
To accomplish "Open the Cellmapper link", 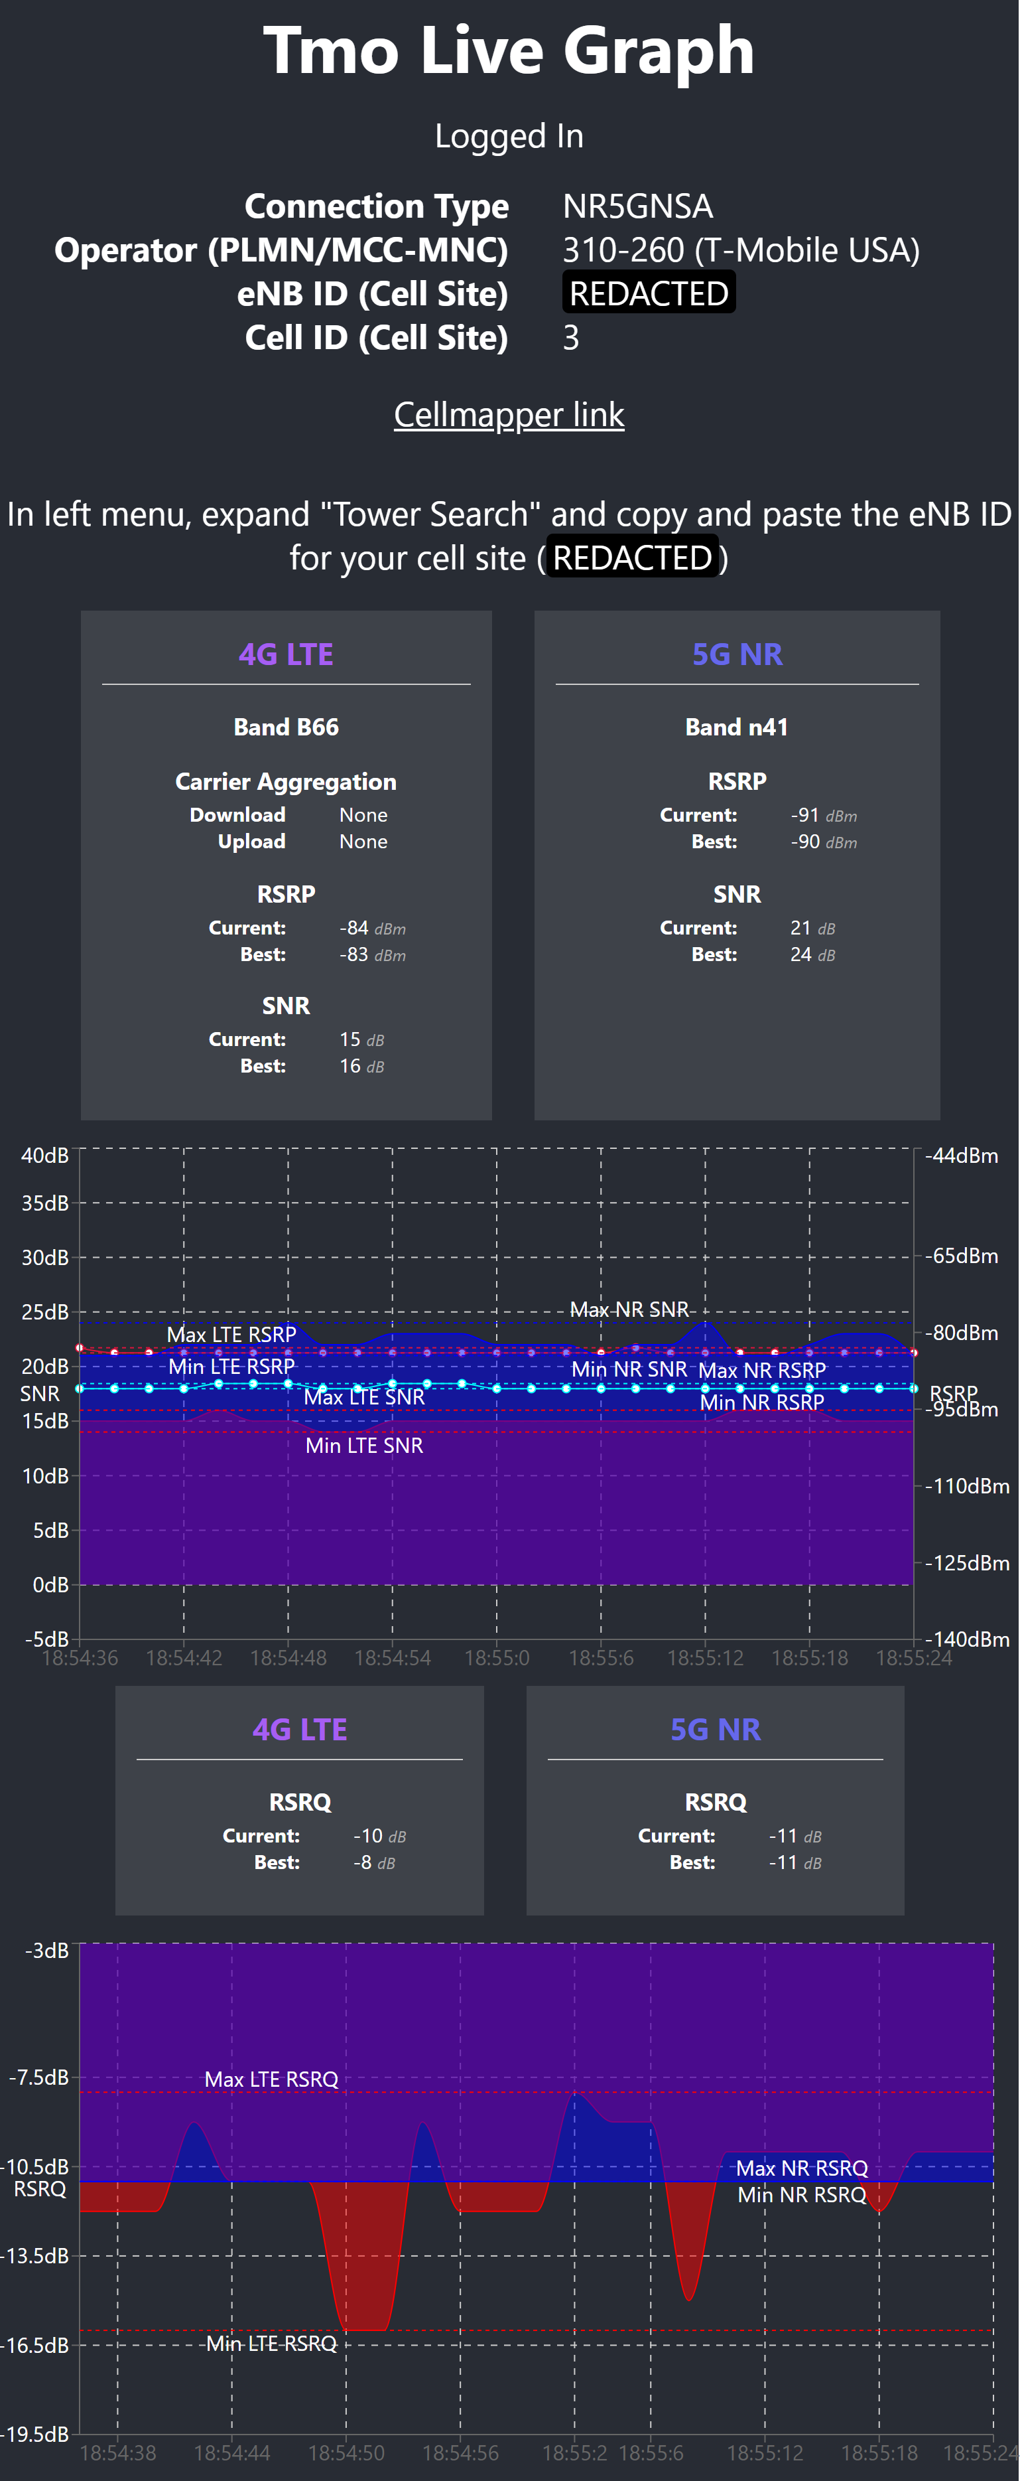I will pyautogui.click(x=509, y=414).
